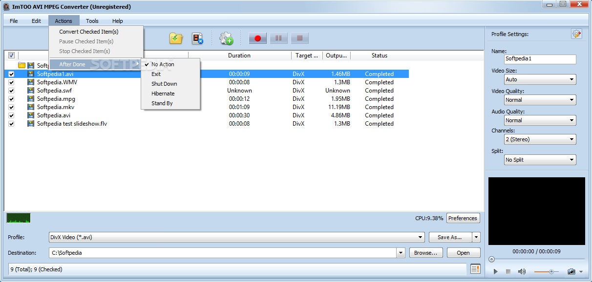Click the Browse... button
592x282 pixels.
(x=426, y=253)
